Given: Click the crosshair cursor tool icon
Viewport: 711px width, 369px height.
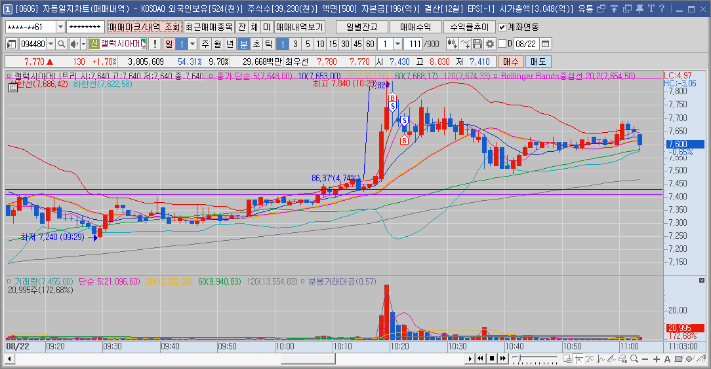Looking at the screenshot, I should (x=579, y=359).
